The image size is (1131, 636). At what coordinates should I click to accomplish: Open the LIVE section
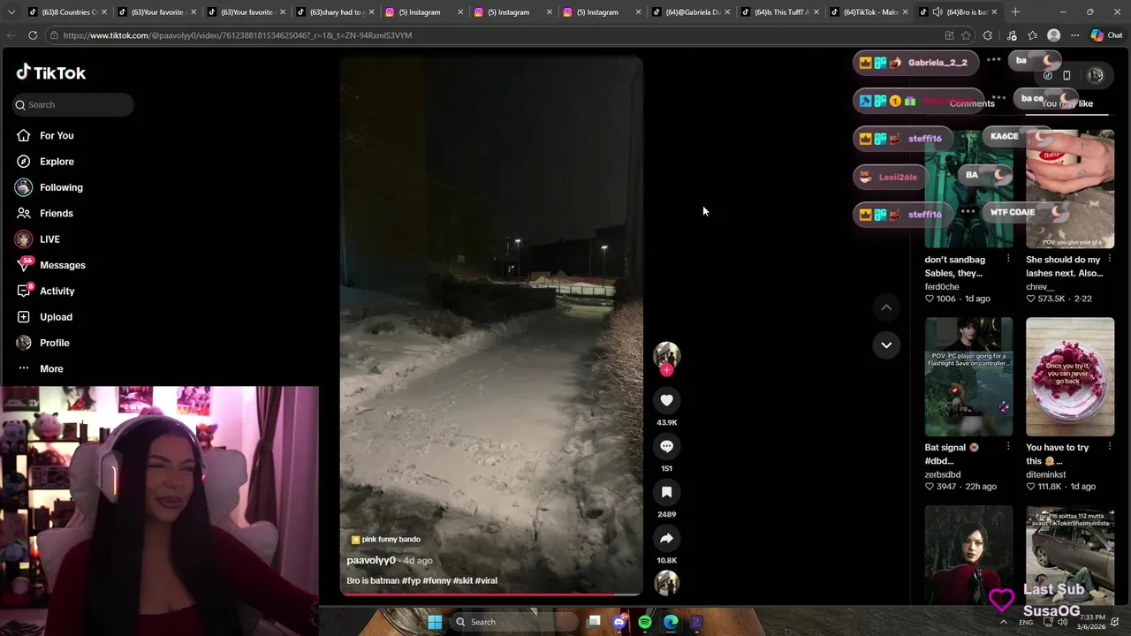[x=49, y=239]
